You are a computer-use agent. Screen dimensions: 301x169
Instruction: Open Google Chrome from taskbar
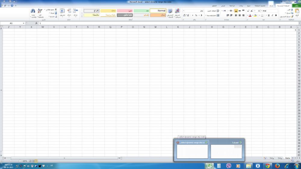tap(267, 166)
